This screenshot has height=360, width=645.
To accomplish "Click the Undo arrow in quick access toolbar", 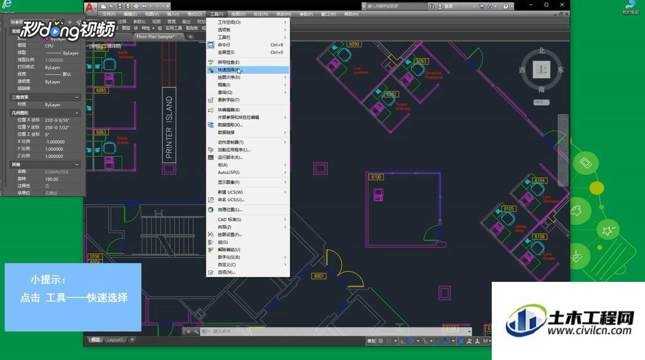I will pyautogui.click(x=144, y=6).
